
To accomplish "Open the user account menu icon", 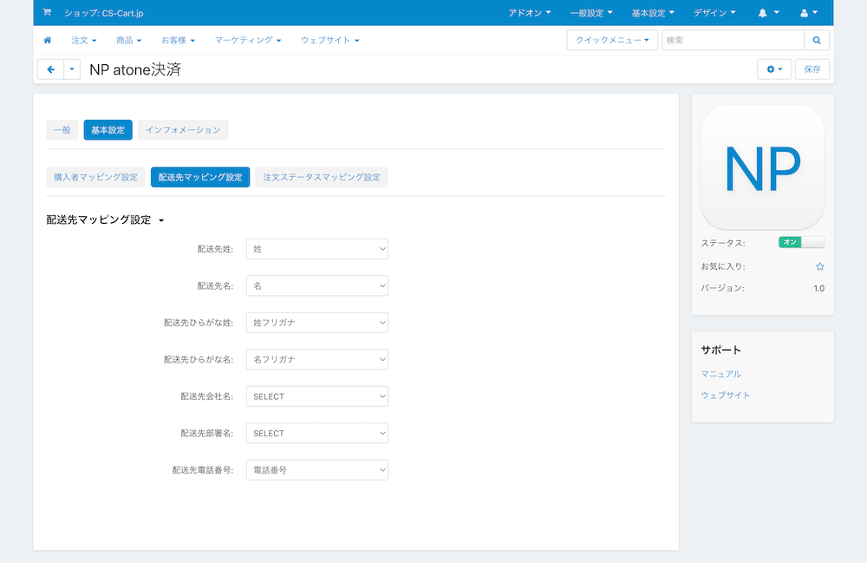I will point(809,13).
